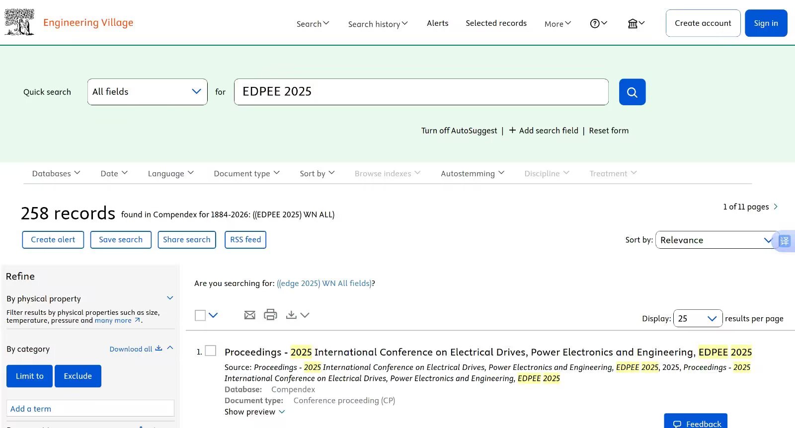
Task: Open the Search history menu
Action: click(378, 24)
